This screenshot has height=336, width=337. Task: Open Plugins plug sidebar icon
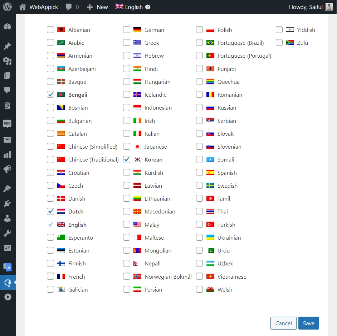coord(7,203)
